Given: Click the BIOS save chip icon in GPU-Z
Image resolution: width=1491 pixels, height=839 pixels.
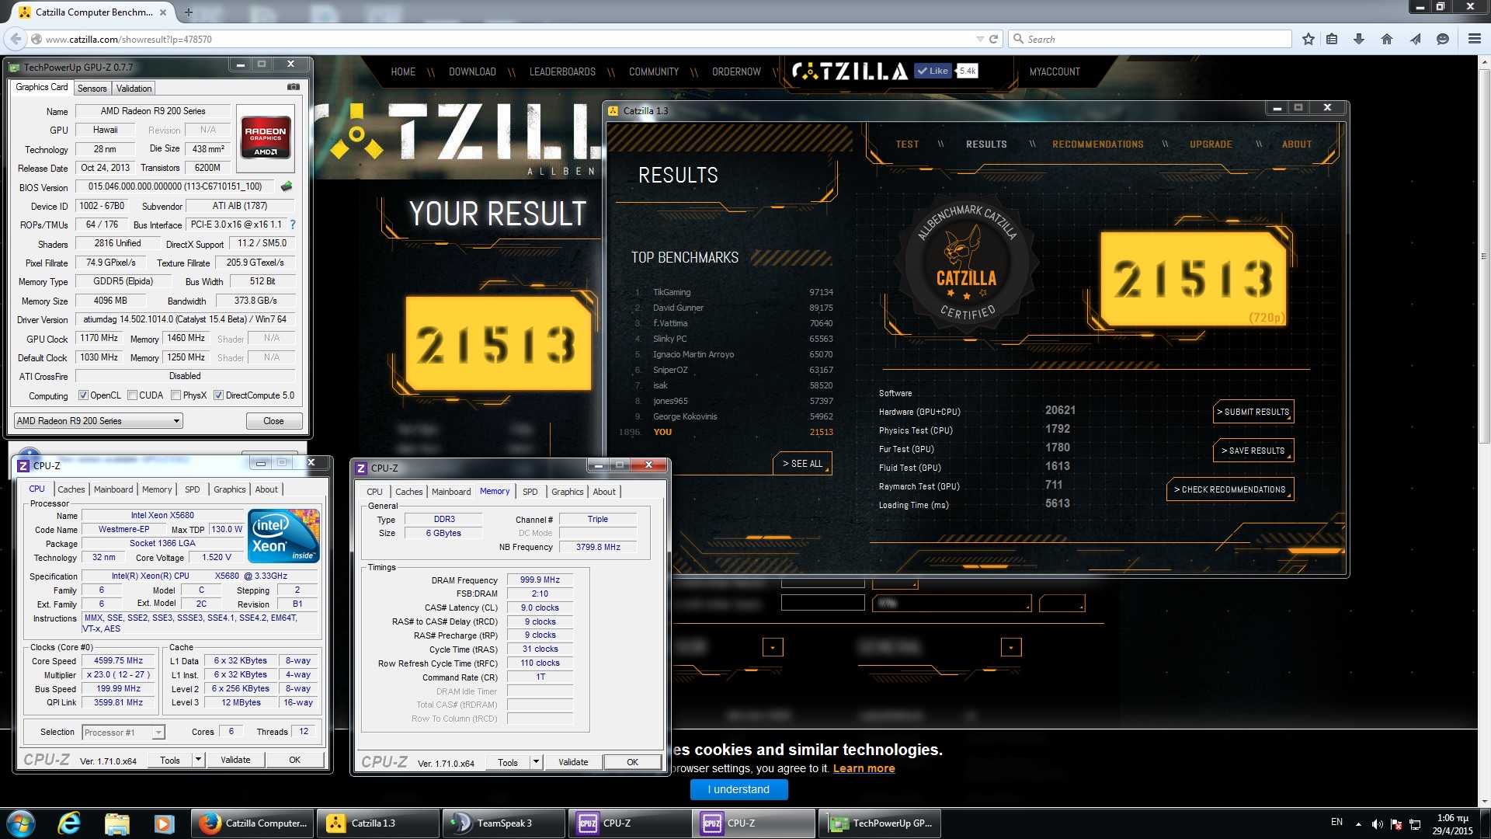Looking at the screenshot, I should coord(287,186).
